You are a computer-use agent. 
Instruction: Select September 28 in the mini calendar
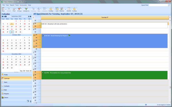pyautogui.click(x=12, y=32)
